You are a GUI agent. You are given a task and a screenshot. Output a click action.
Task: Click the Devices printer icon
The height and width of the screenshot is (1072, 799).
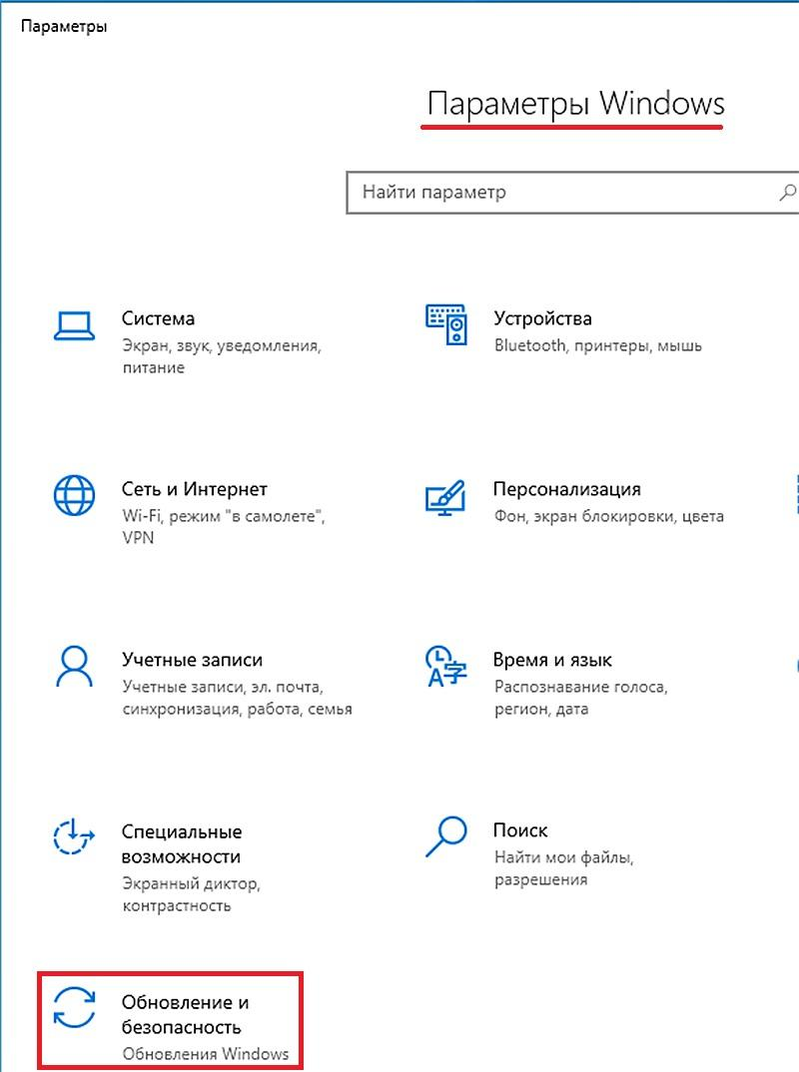pos(444,323)
